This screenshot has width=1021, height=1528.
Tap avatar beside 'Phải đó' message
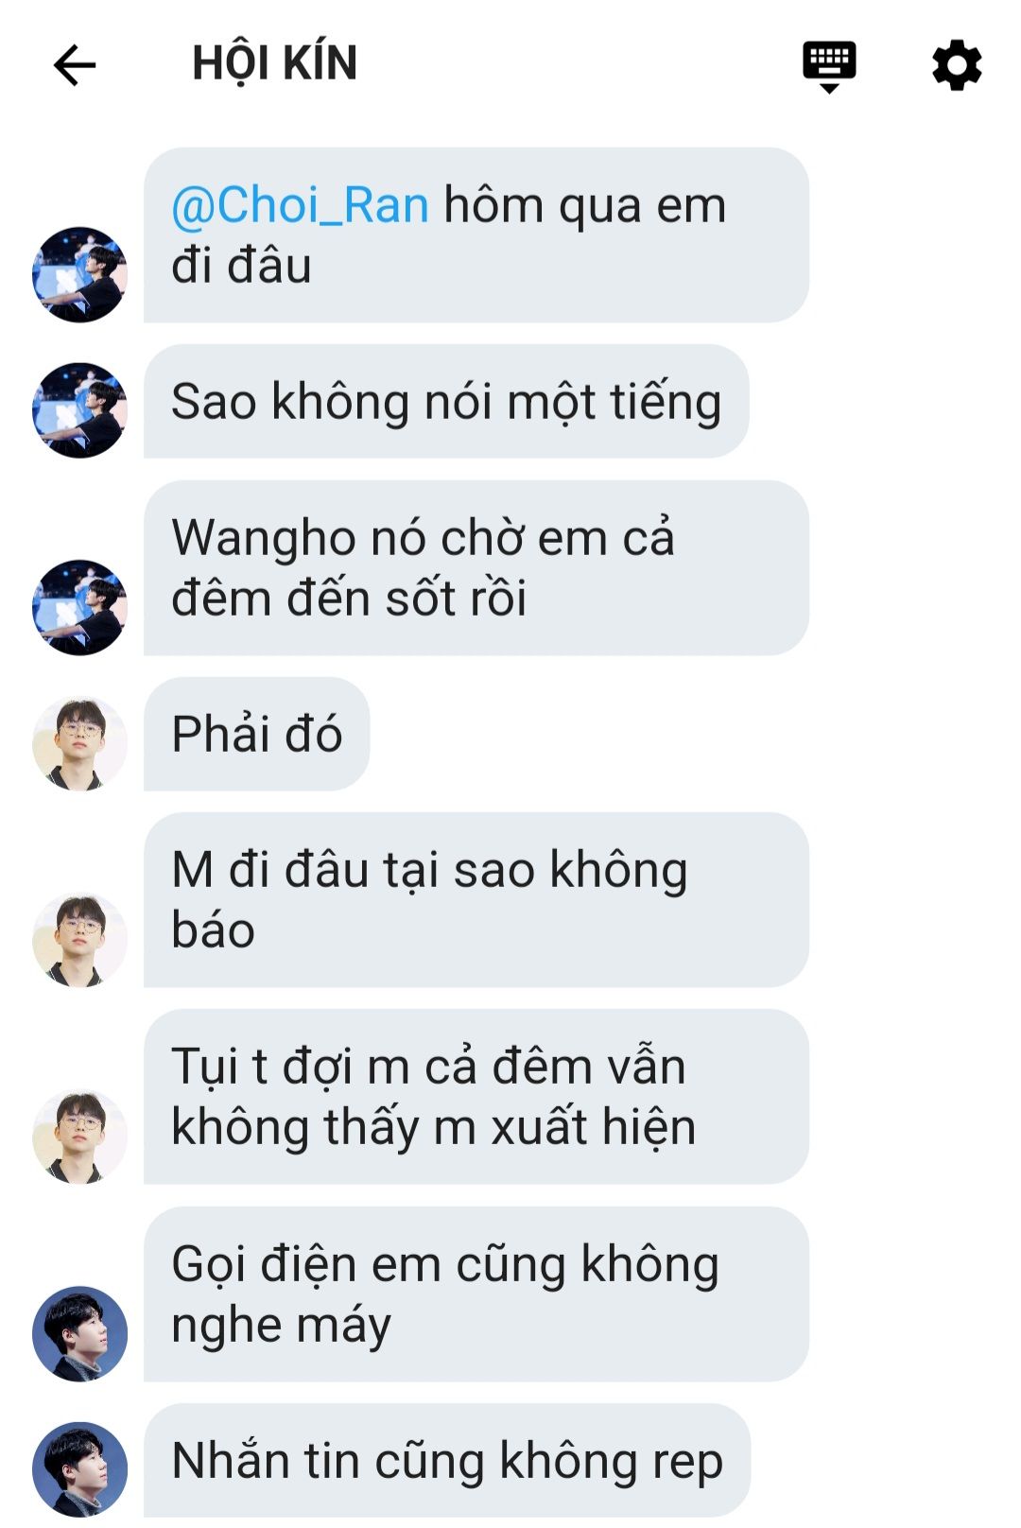79,743
